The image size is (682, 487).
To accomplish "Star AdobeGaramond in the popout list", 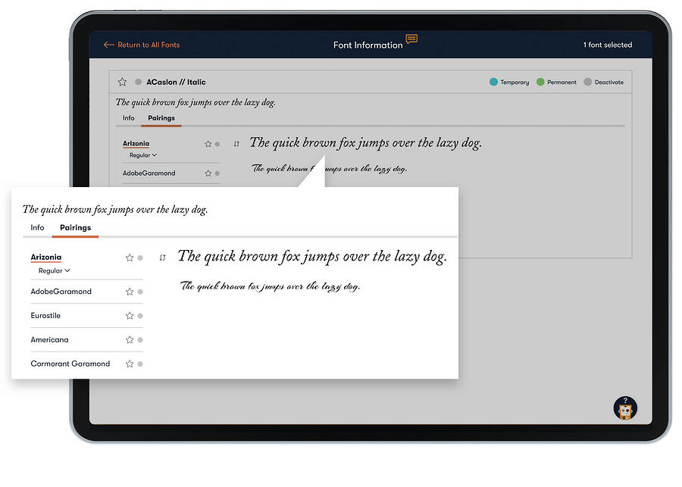I will click(130, 292).
